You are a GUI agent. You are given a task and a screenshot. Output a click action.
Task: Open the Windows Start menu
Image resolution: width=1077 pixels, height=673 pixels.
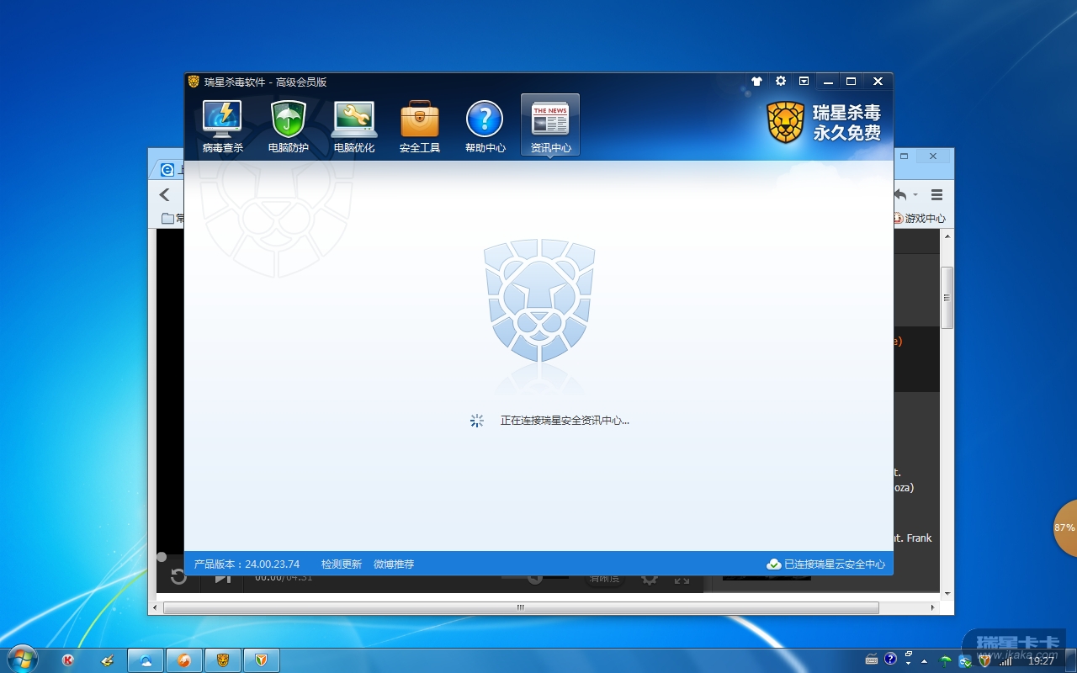[x=21, y=659]
